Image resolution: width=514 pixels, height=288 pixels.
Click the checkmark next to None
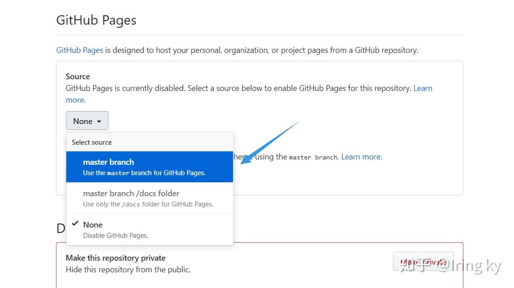pyautogui.click(x=75, y=223)
